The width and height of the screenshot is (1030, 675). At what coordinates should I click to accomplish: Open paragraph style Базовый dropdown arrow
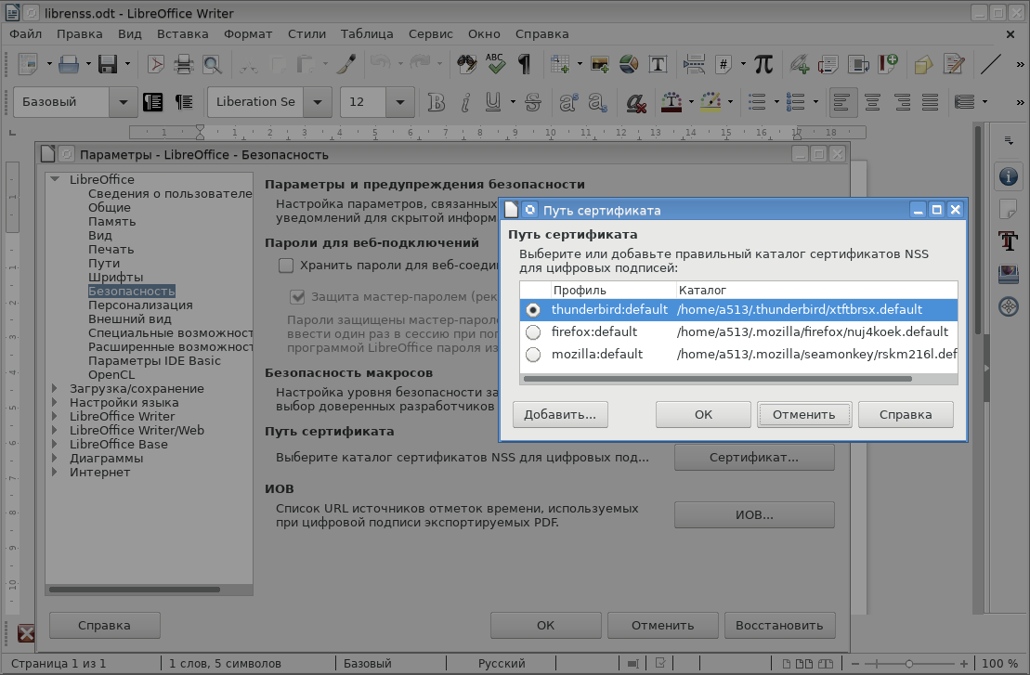click(123, 102)
